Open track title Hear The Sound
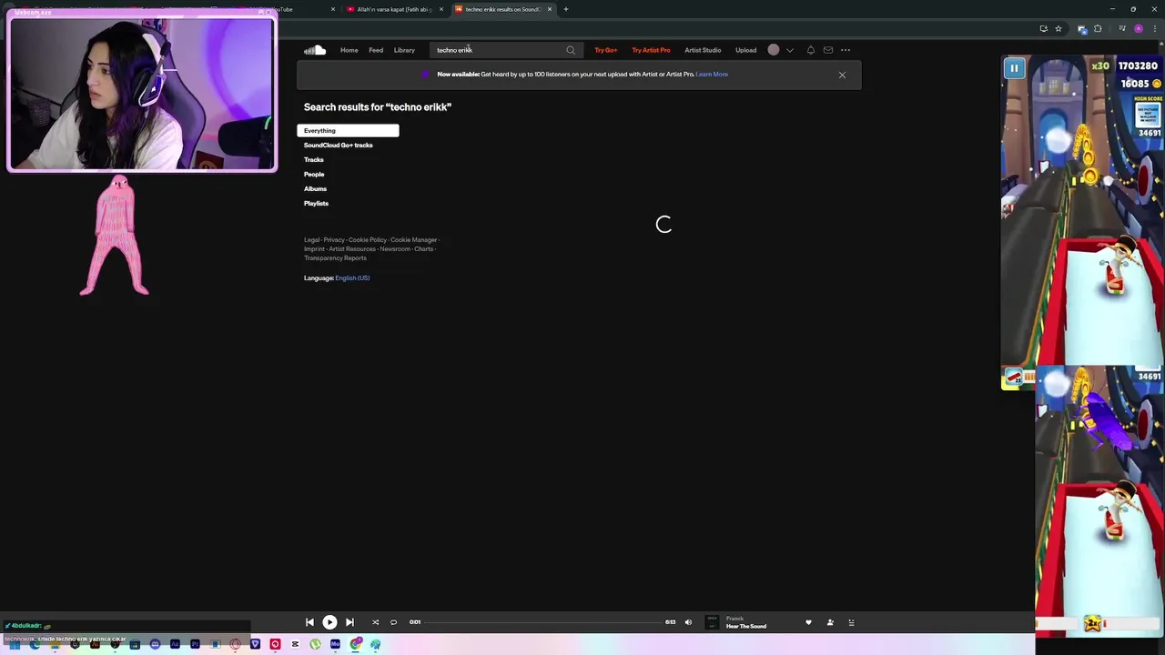1165x655 pixels. [746, 627]
